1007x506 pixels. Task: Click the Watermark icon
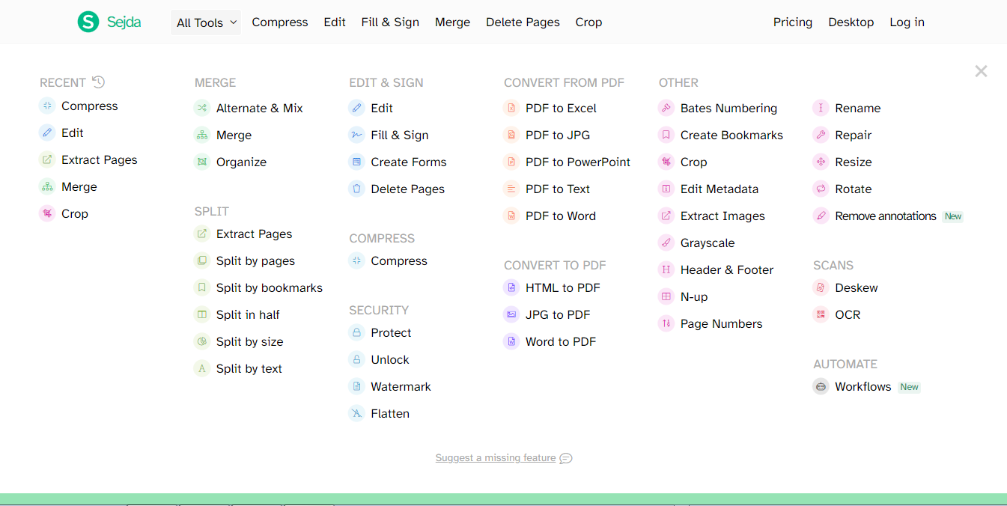tap(356, 386)
